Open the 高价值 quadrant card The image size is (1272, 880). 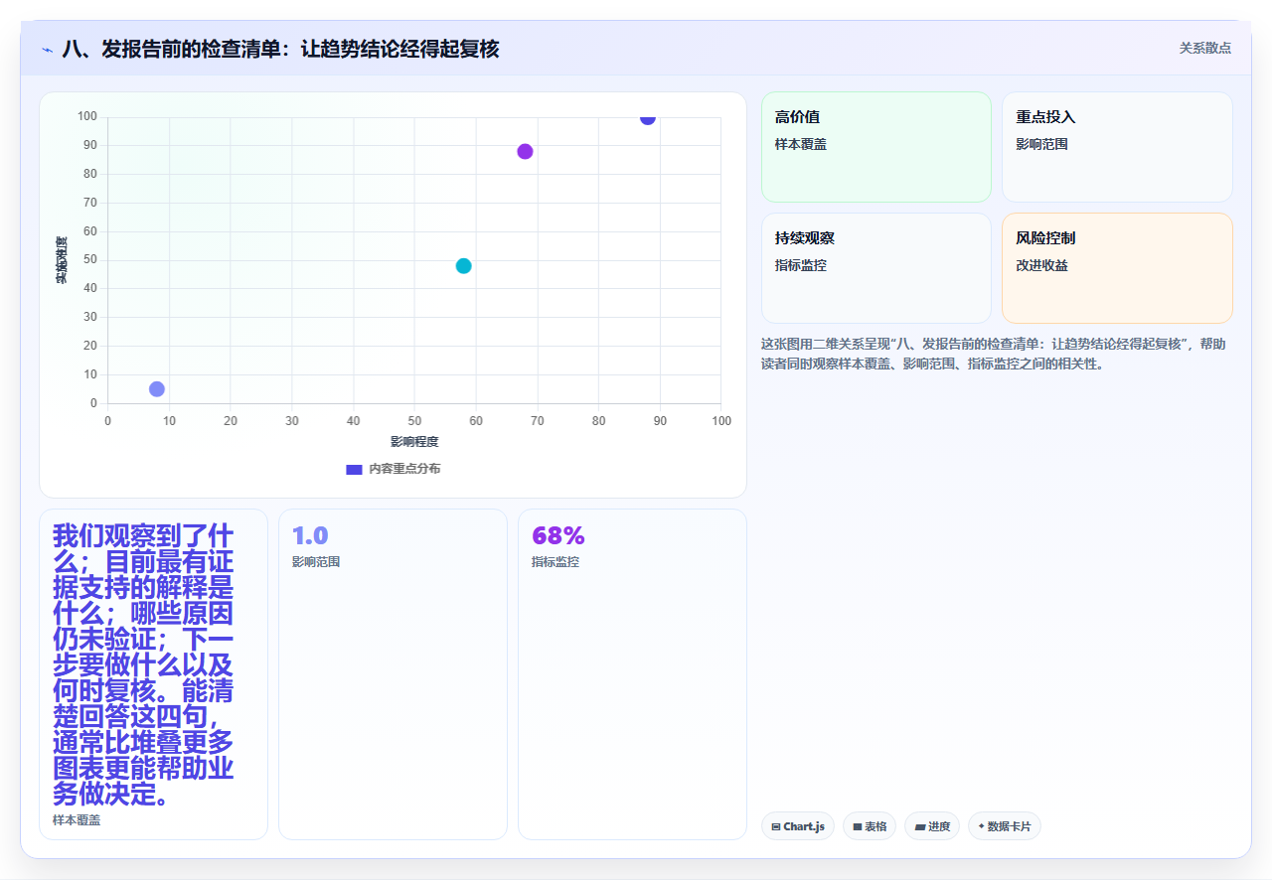click(x=876, y=147)
